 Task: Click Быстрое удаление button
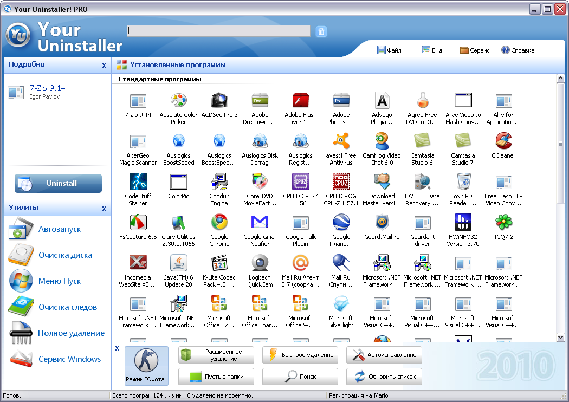pos(300,355)
